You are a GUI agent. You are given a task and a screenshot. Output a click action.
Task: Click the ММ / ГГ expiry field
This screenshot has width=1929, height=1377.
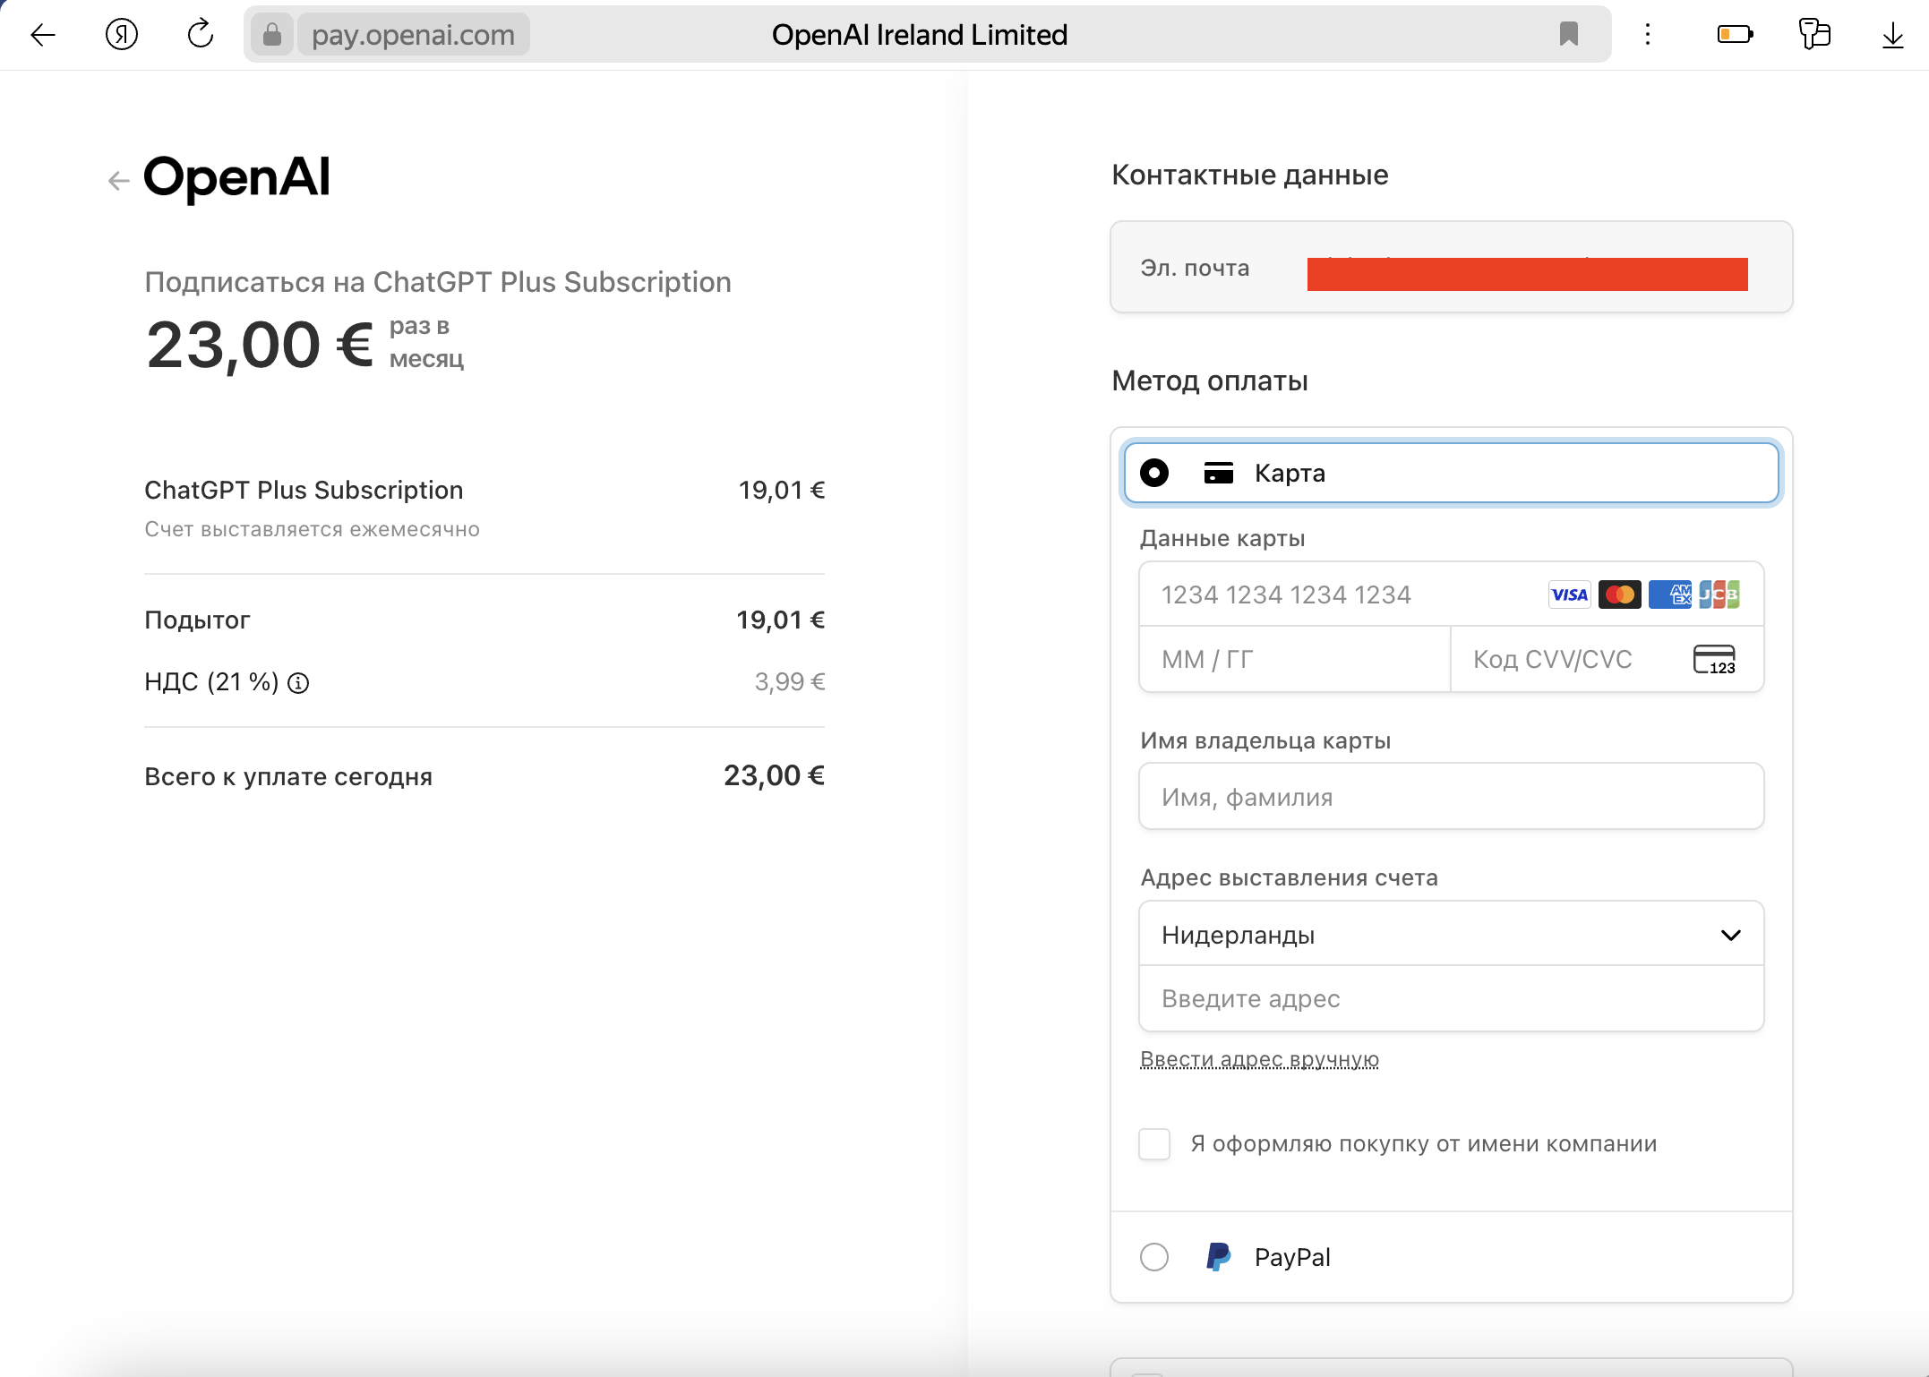1294,660
